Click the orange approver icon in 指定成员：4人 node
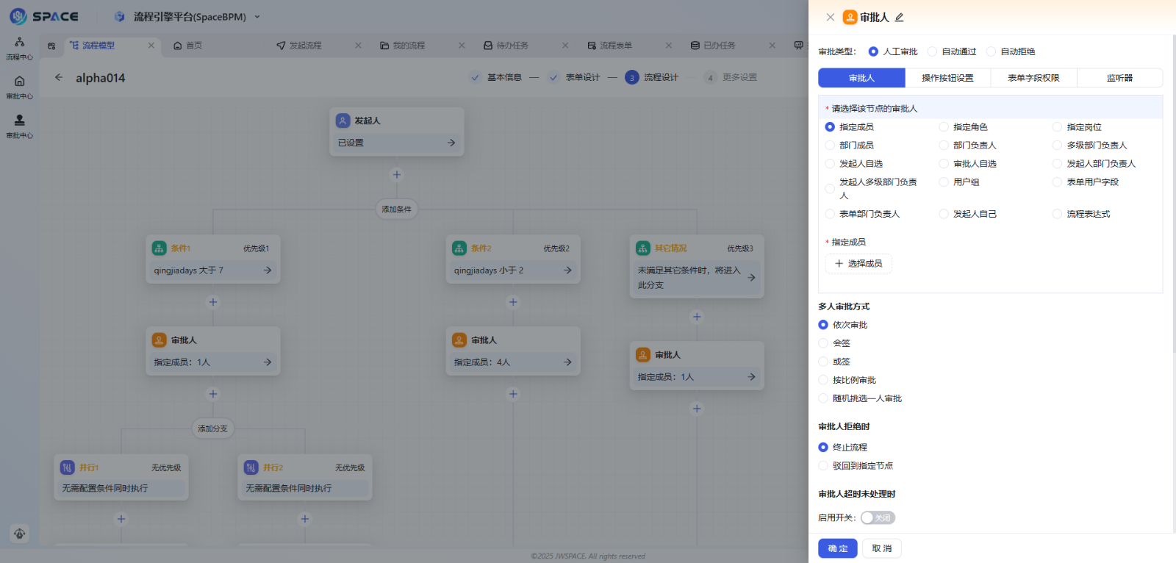 pos(459,340)
